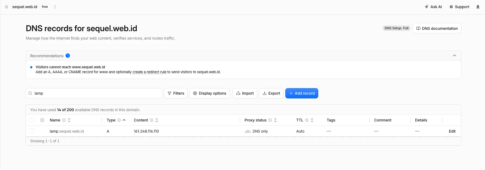Click Details column header
The width and height of the screenshot is (485, 170).
(x=421, y=120)
